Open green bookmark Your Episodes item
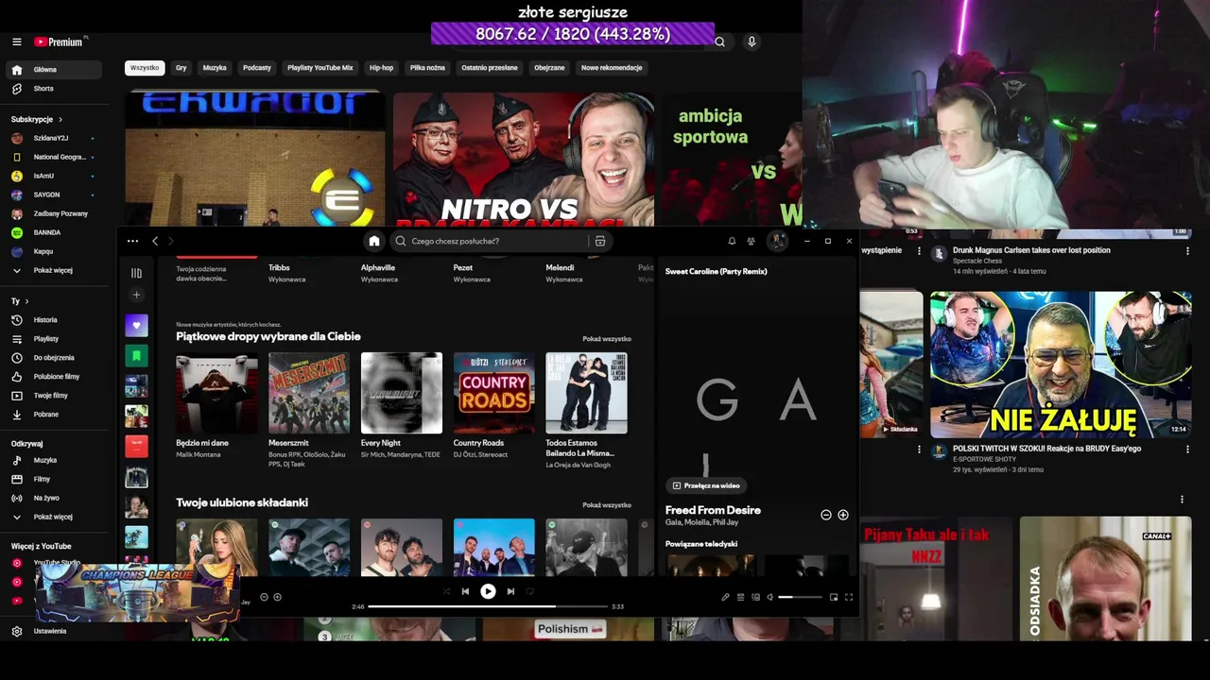Screen dimensions: 1210x680 pos(136,356)
